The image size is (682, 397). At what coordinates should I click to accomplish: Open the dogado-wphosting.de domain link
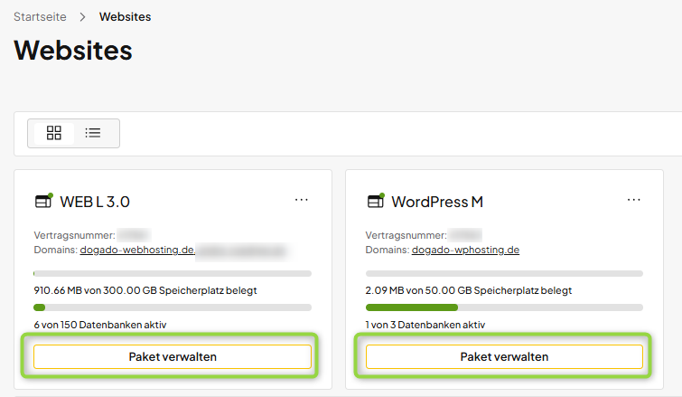(x=465, y=250)
